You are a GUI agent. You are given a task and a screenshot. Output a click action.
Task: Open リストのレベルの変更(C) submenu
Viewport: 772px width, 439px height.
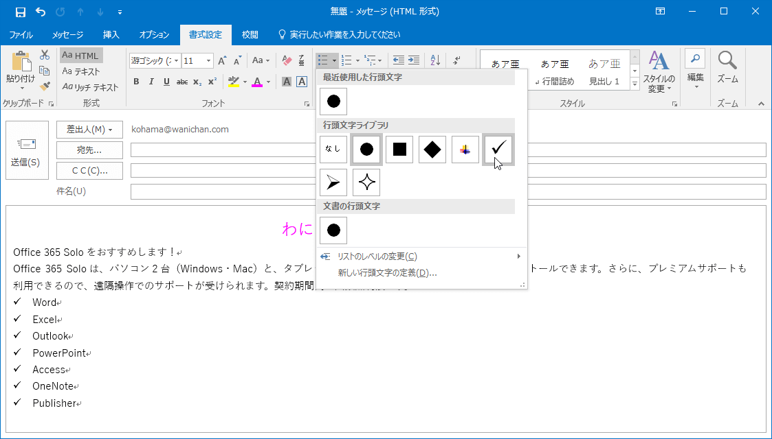[421, 257]
